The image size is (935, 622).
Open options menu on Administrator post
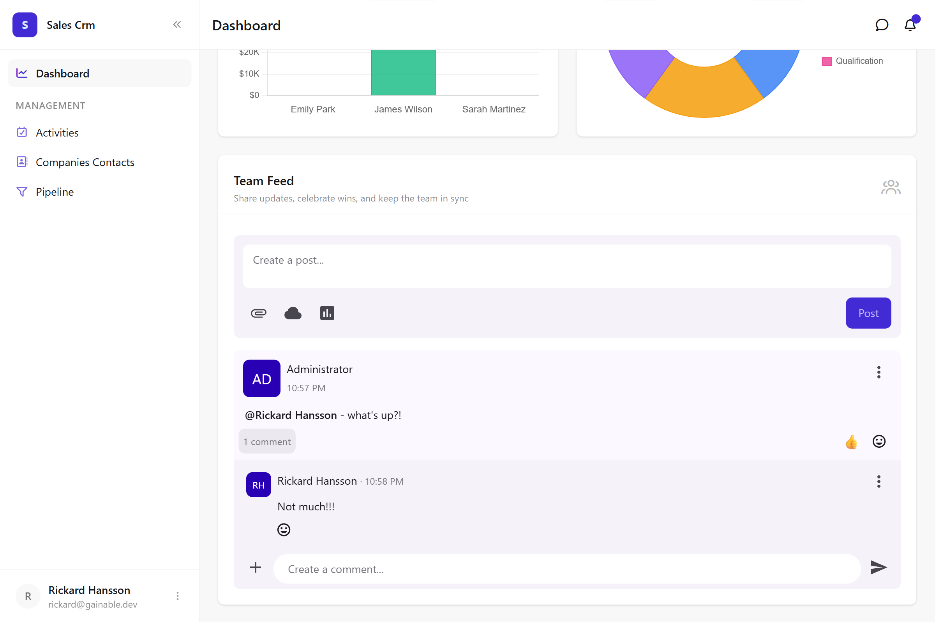pos(879,372)
